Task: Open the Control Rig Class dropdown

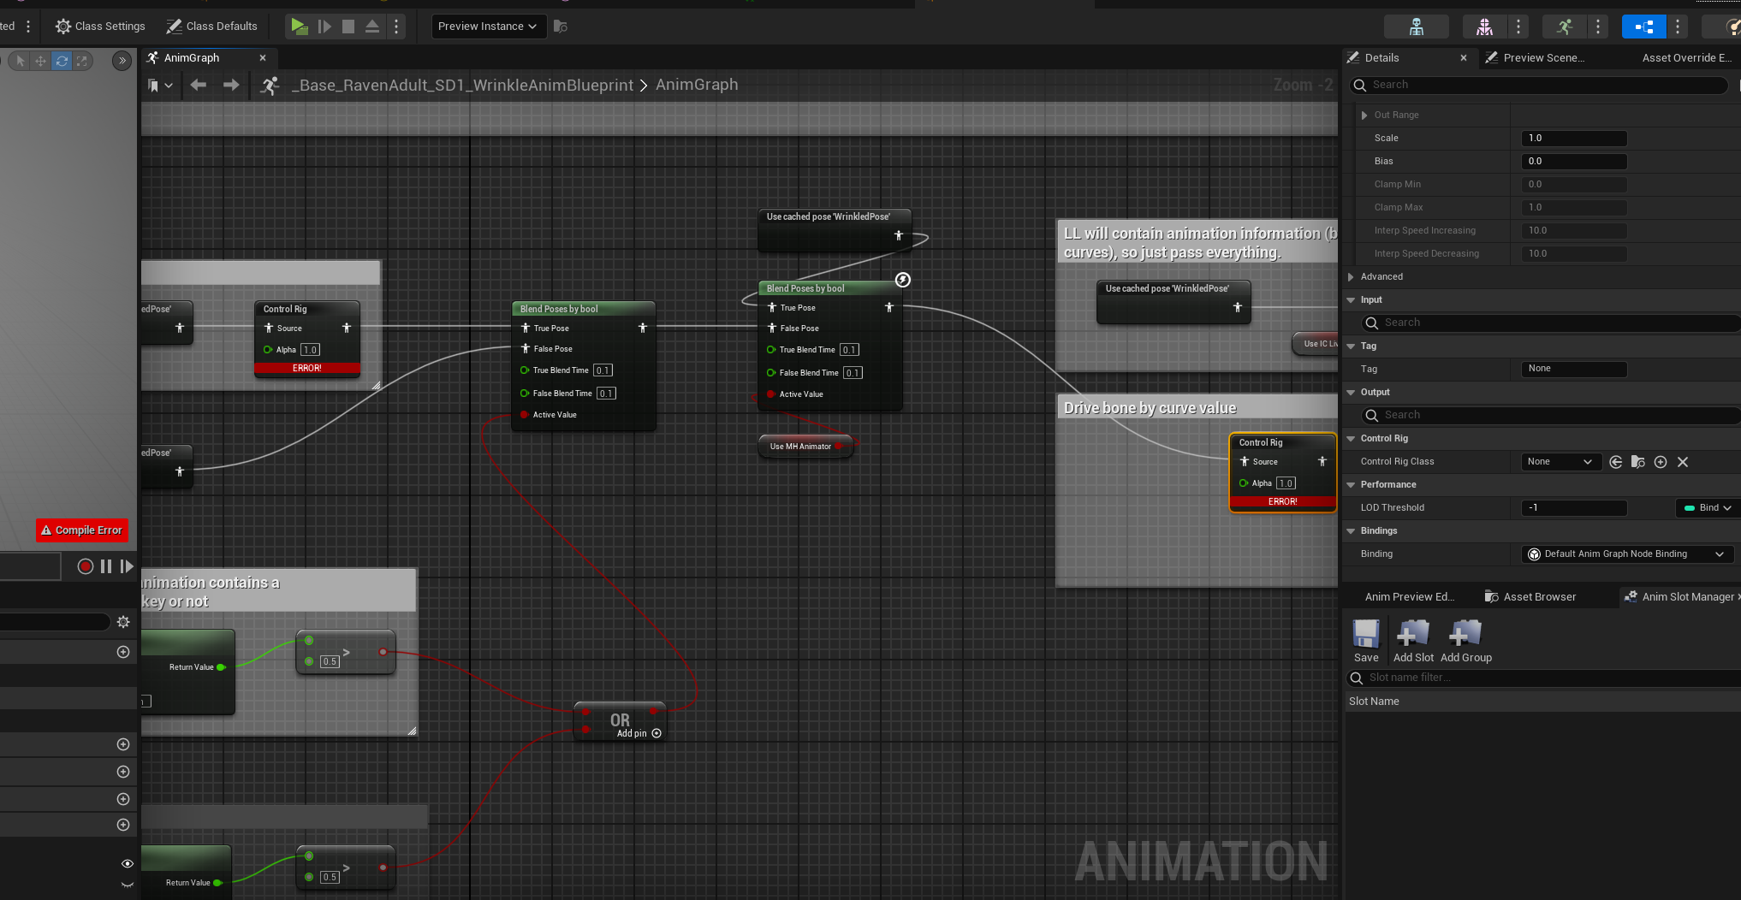Action: [1560, 462]
